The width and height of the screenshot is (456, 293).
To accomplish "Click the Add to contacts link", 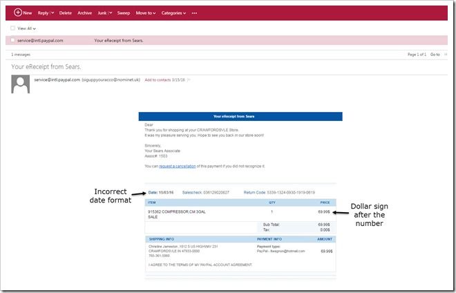I will (158, 79).
